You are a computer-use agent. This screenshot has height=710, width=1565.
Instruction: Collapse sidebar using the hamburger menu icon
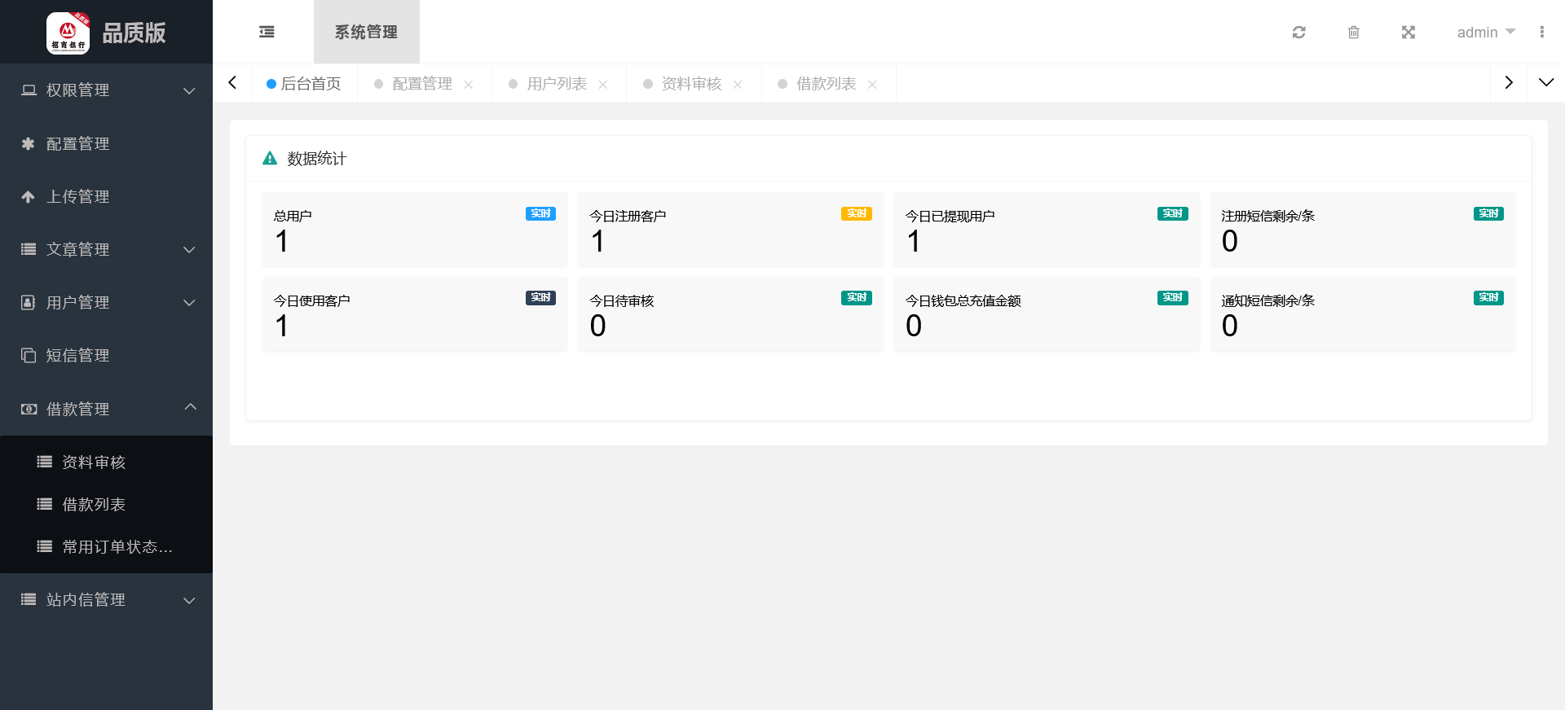click(x=267, y=33)
